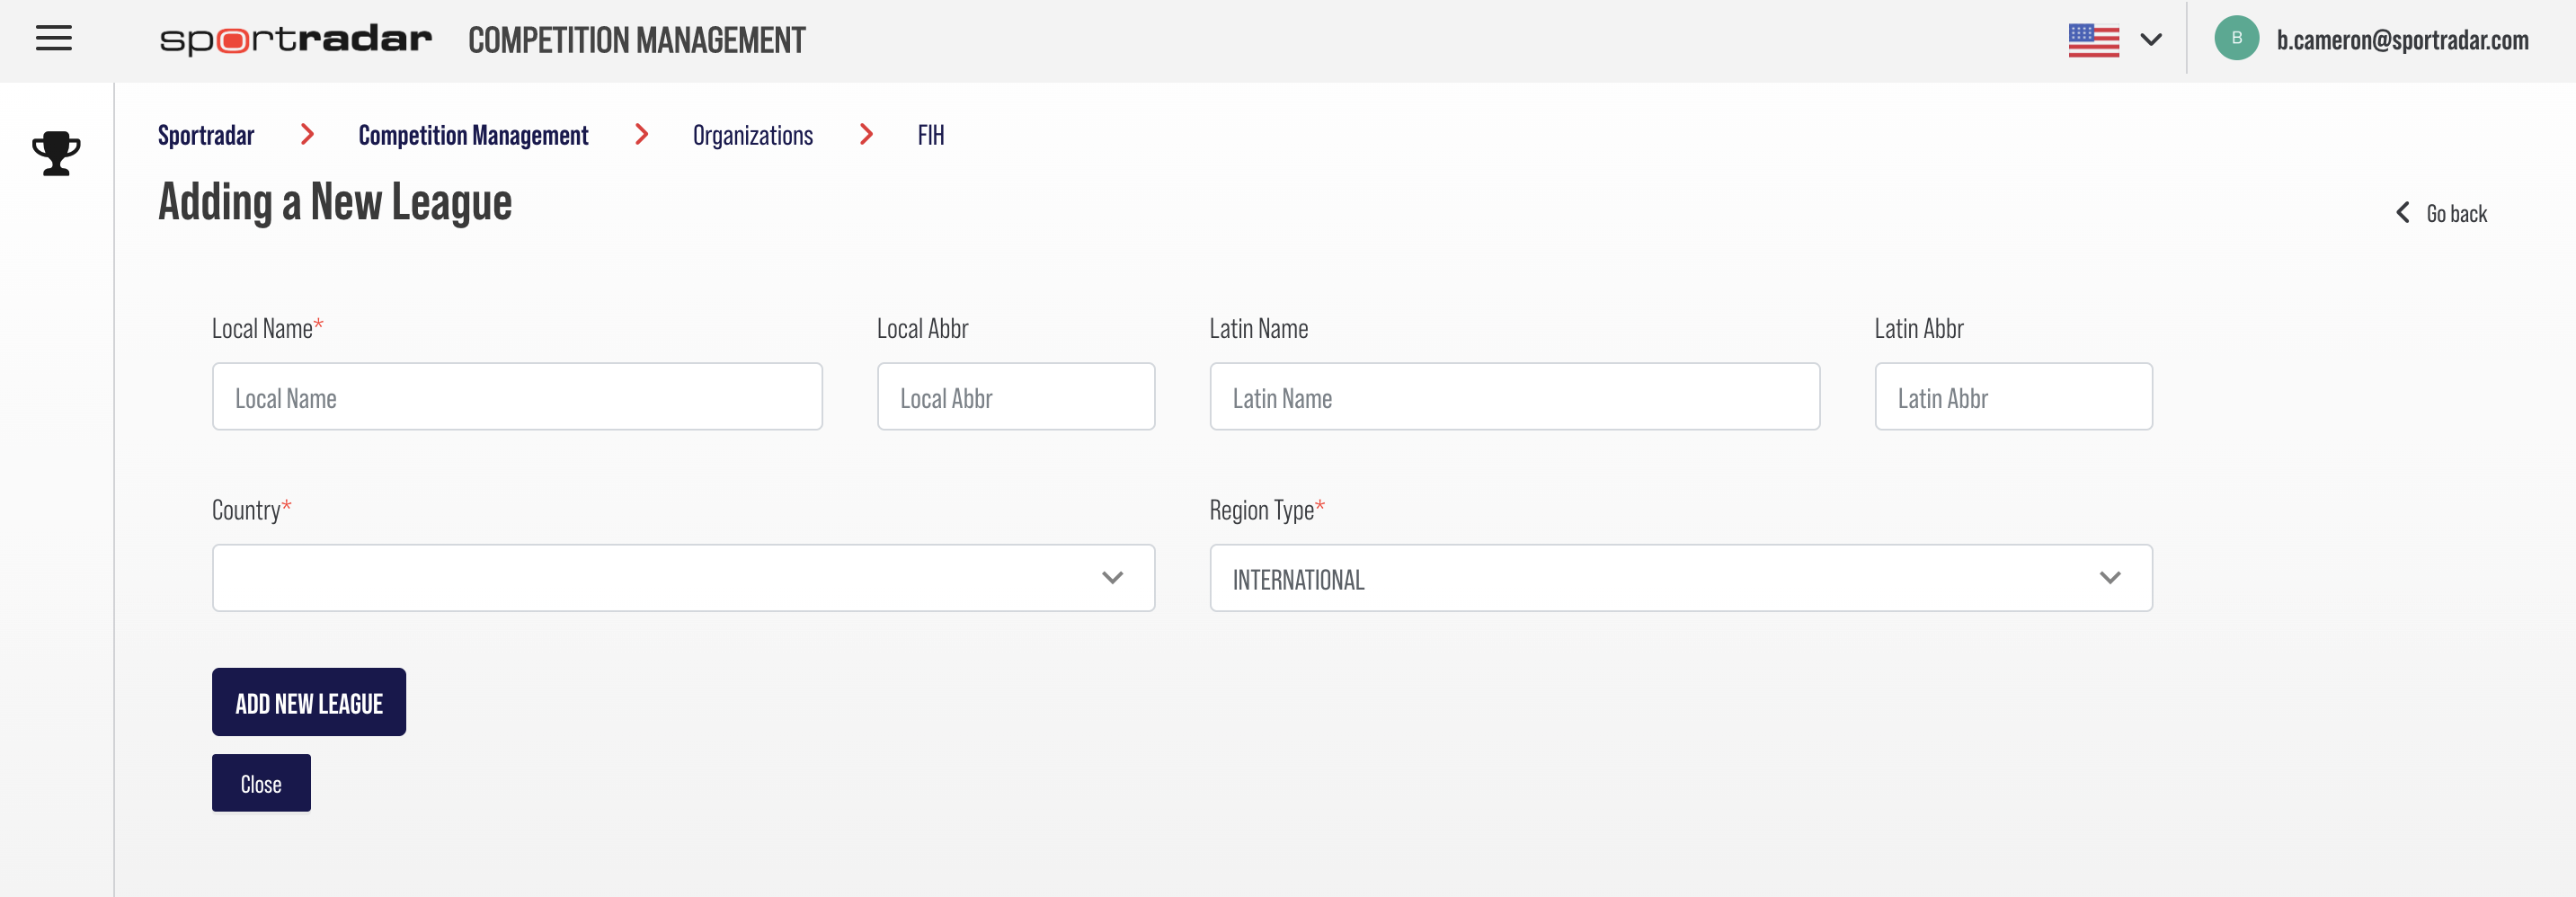Focus the Latin Name input field
2576x897 pixels.
pyautogui.click(x=1514, y=397)
